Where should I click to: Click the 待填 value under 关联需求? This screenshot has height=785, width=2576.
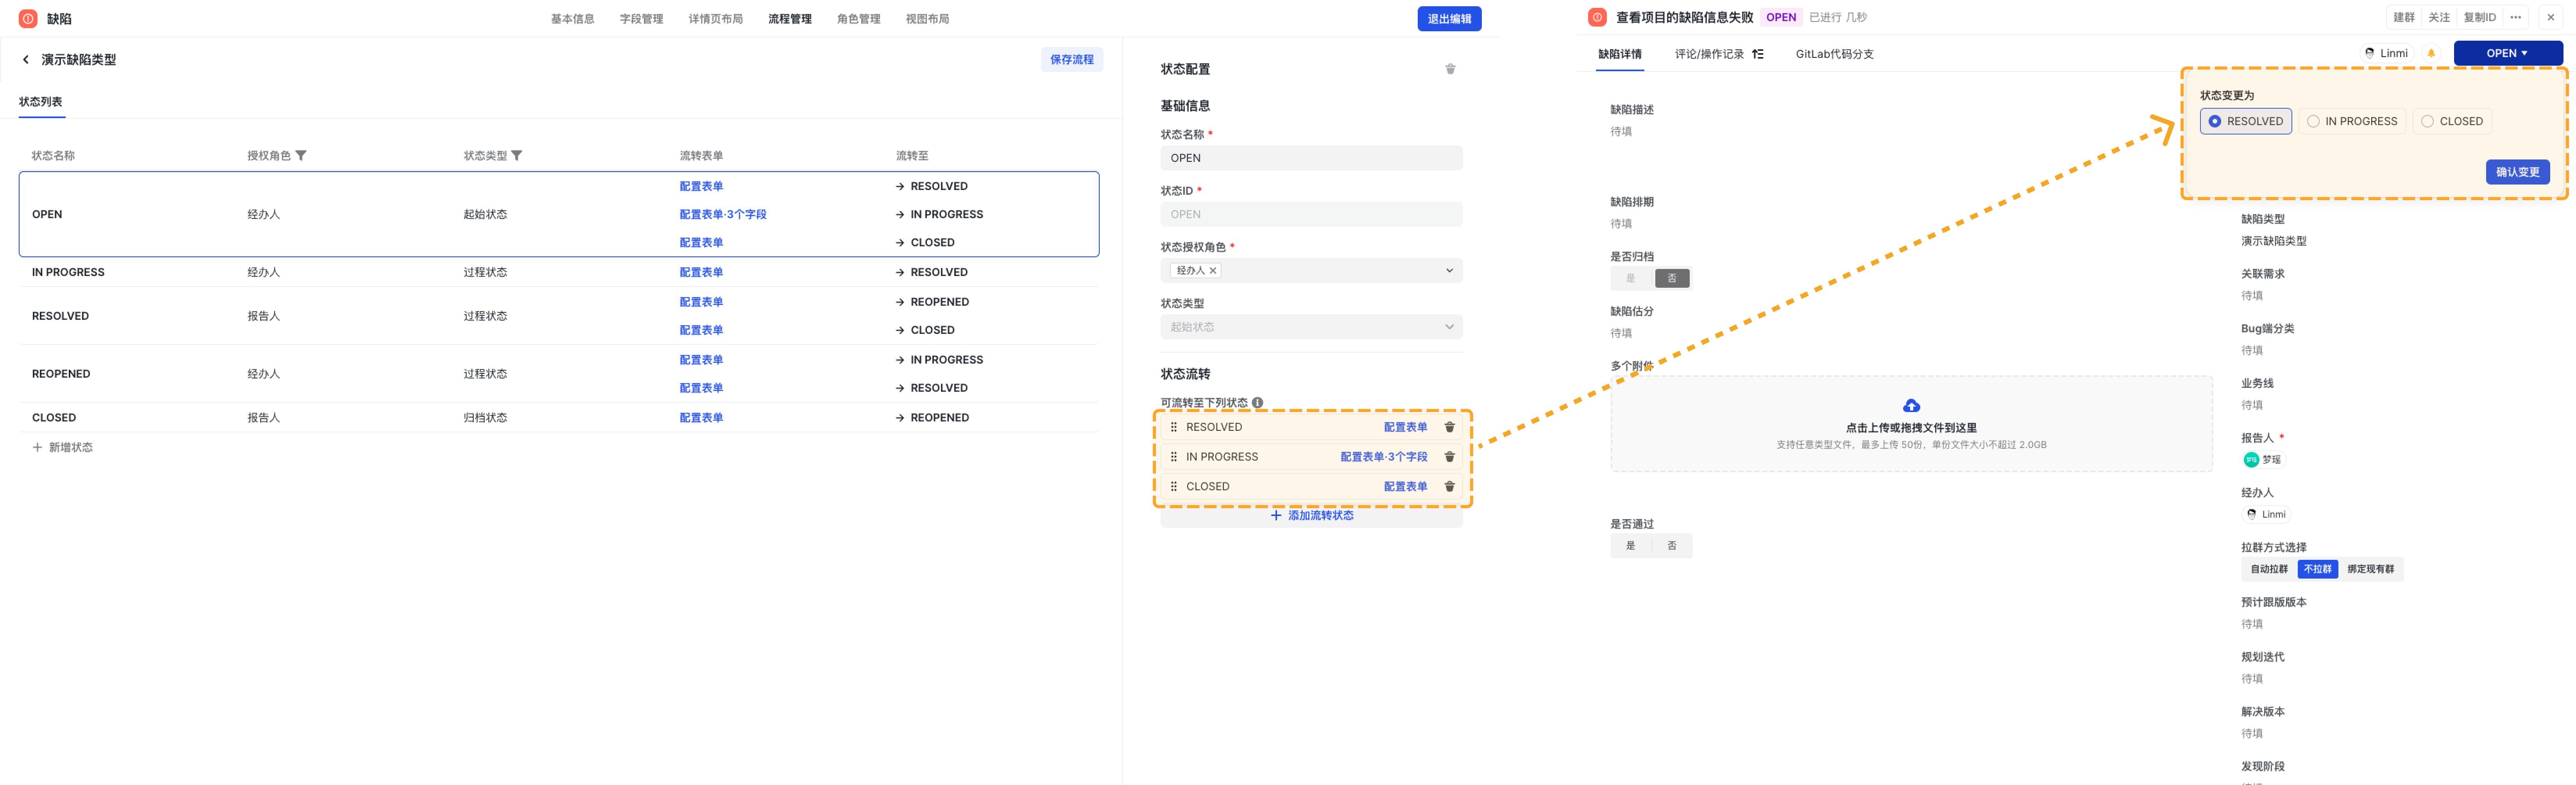click(2252, 296)
